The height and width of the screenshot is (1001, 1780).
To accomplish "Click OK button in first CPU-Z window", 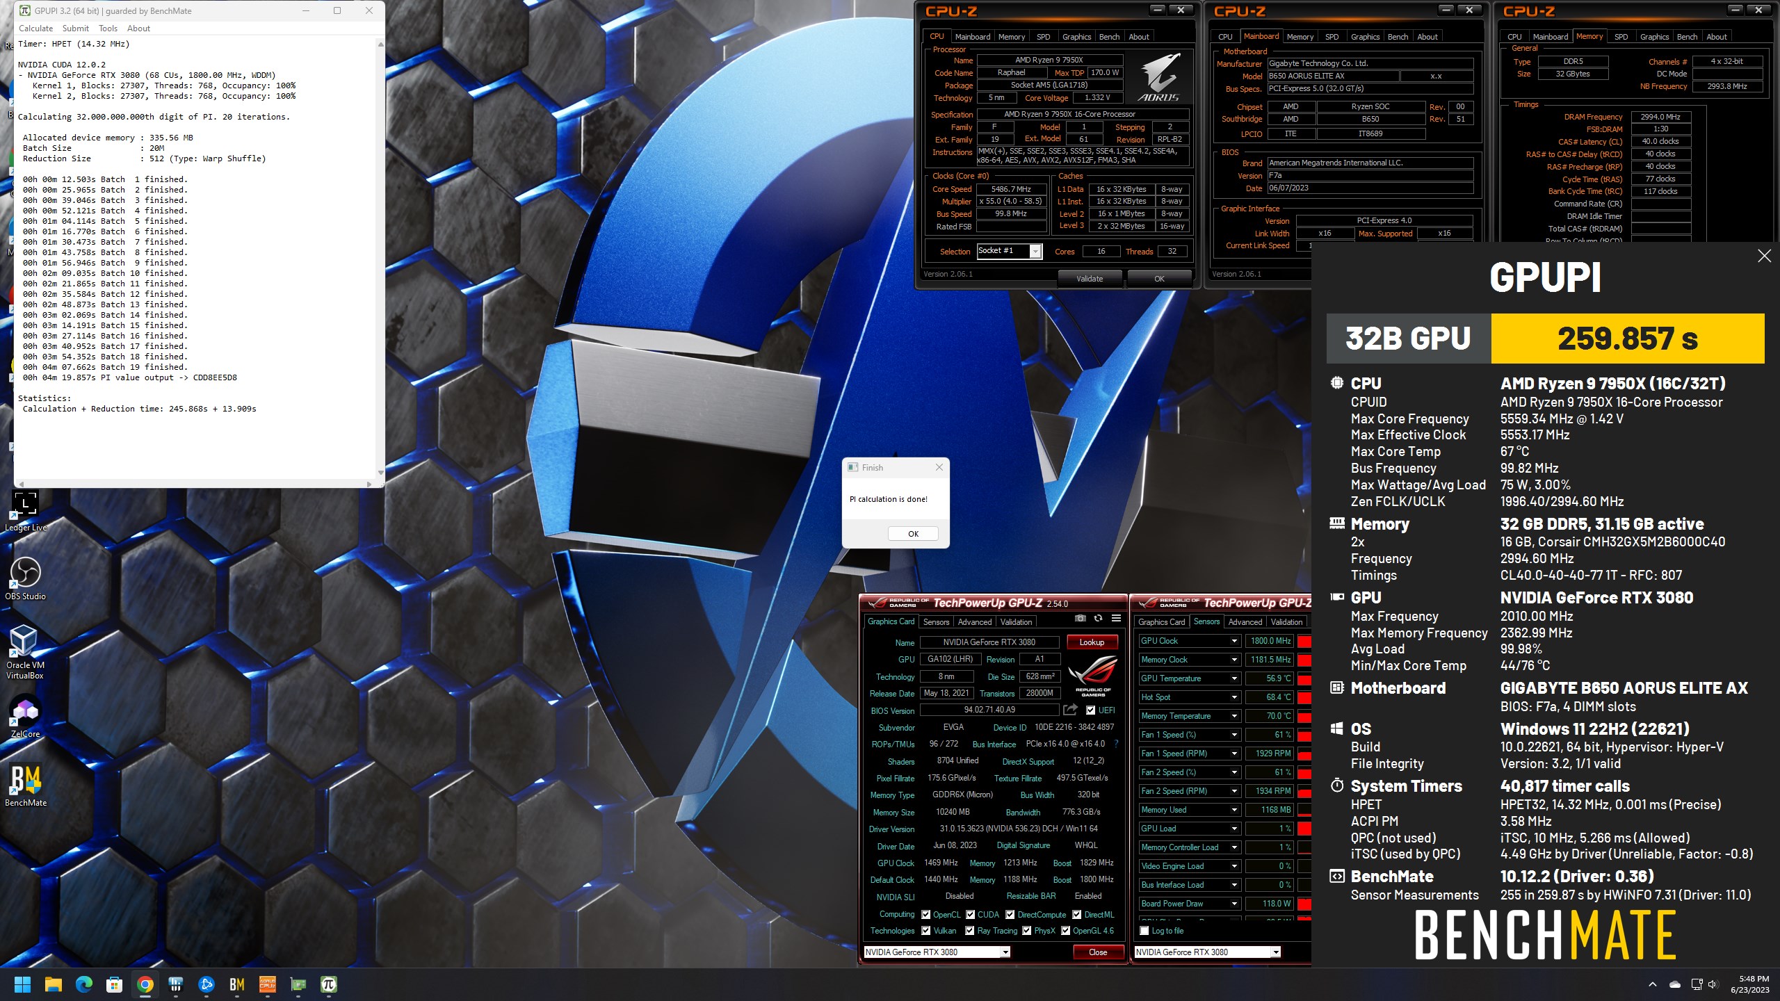I will point(1159,279).
